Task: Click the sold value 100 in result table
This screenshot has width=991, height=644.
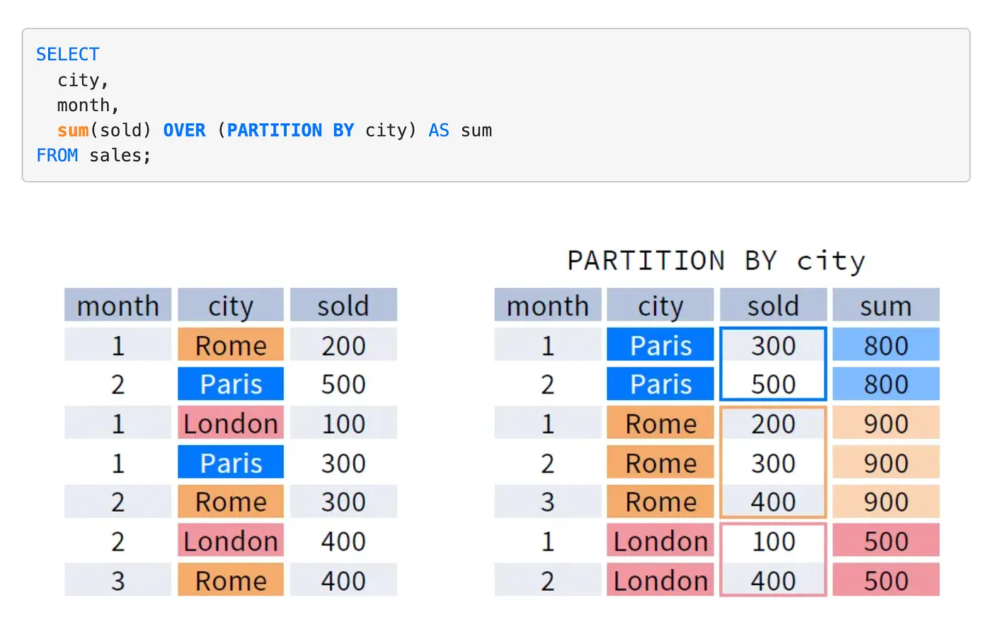Action: 772,541
